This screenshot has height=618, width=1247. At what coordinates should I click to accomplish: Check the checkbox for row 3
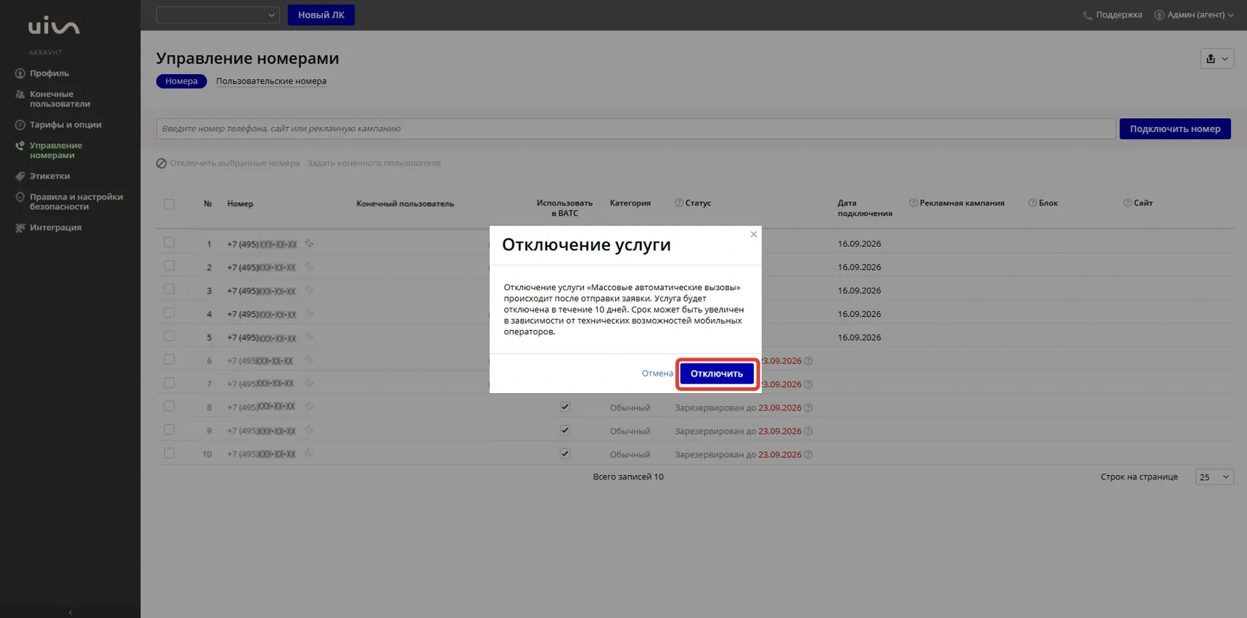click(169, 289)
